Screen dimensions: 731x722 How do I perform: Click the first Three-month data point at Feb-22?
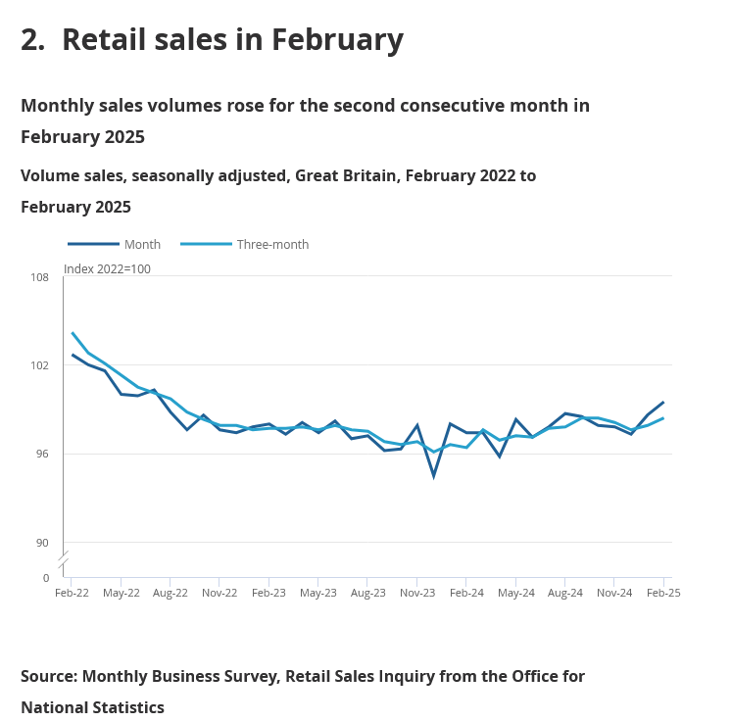pos(73,333)
